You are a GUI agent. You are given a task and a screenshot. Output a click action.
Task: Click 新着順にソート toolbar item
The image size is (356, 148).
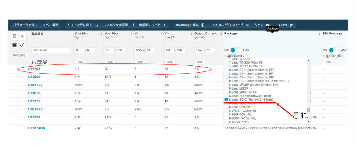click(x=152, y=25)
